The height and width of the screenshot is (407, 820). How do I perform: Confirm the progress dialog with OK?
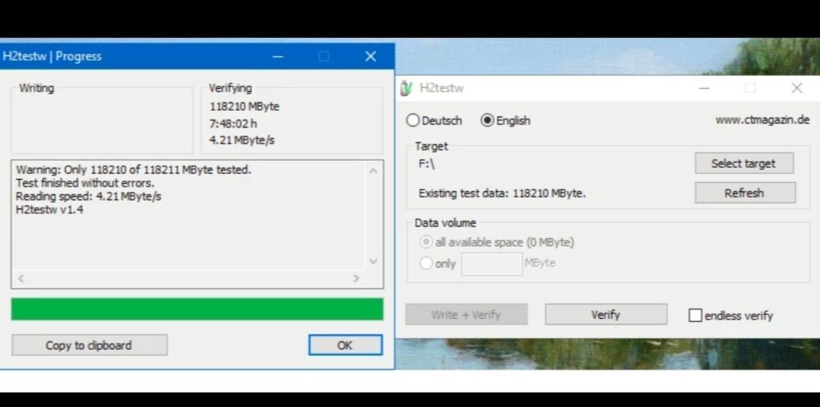345,345
